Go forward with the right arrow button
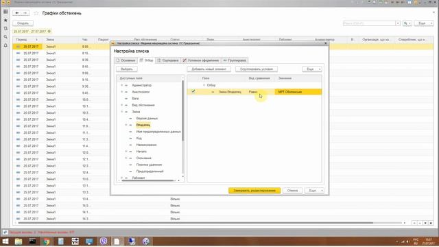The image size is (439, 247). coord(25,13)
